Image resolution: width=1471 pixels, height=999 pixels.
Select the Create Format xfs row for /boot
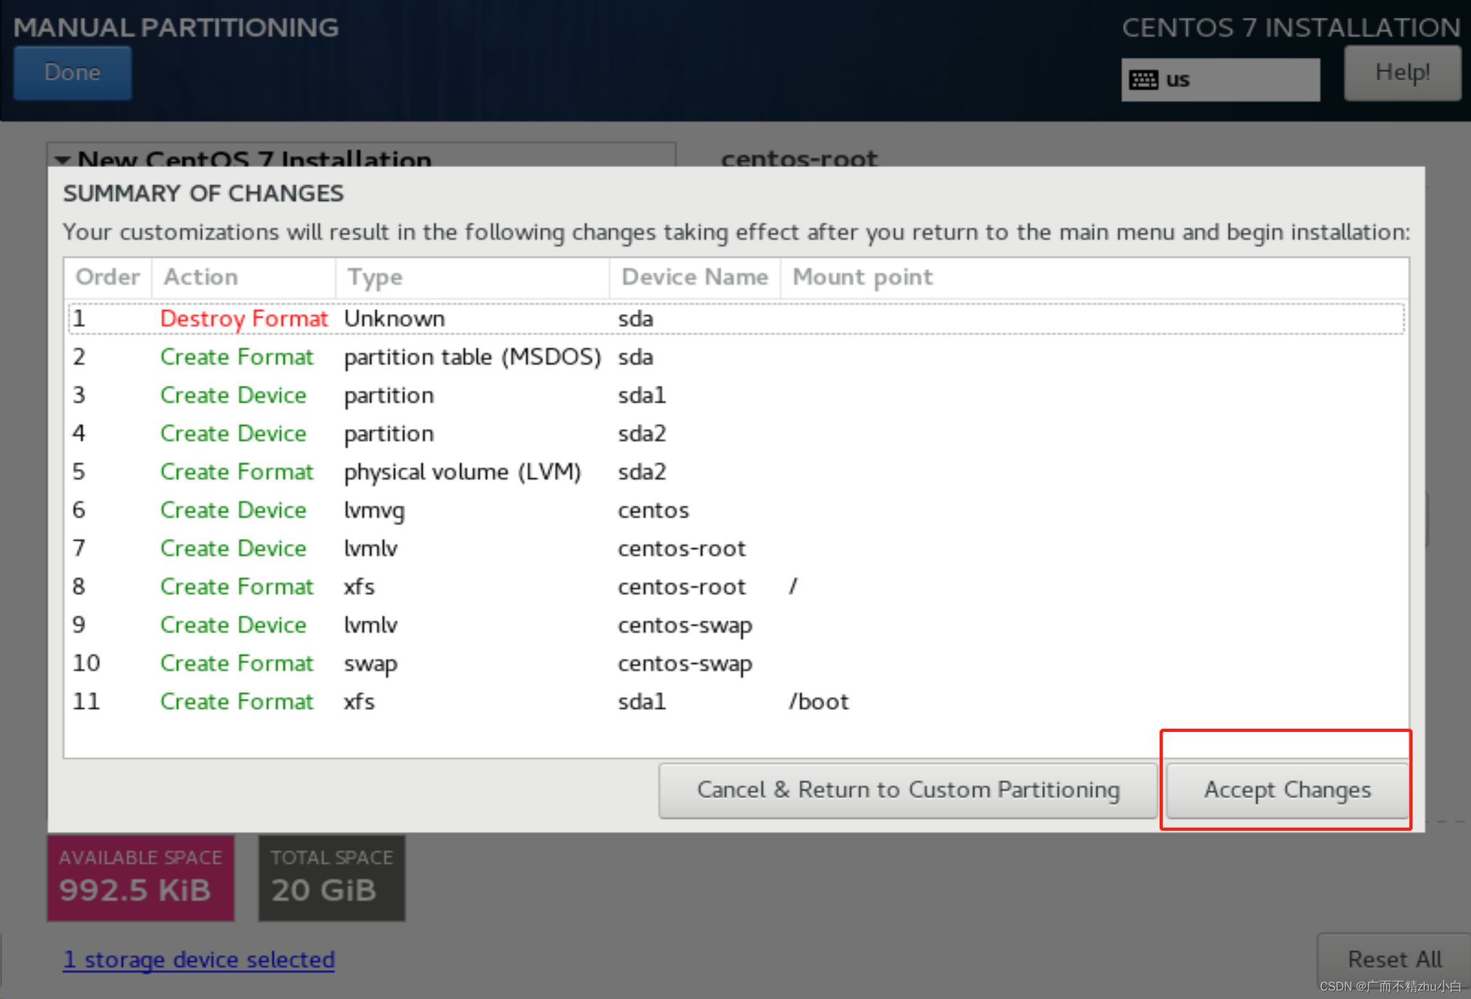(x=446, y=700)
